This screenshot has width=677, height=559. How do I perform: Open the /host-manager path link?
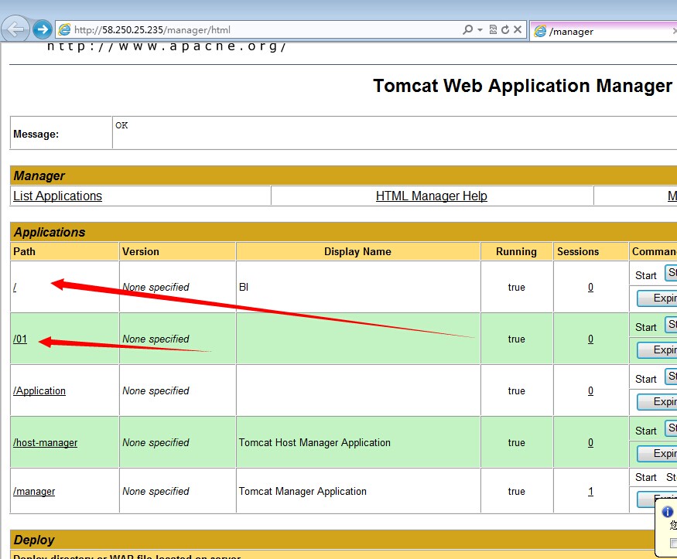click(46, 442)
